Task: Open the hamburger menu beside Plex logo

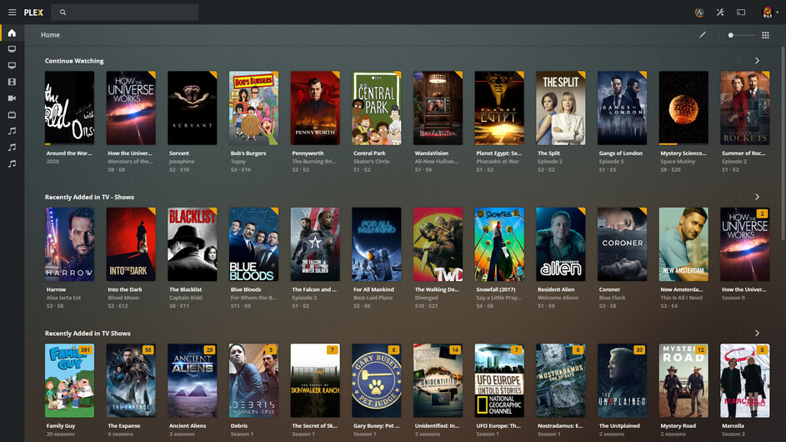Action: pos(12,12)
